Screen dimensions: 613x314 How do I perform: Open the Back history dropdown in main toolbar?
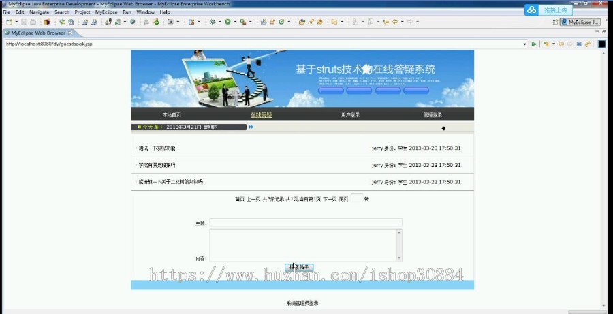403,22
